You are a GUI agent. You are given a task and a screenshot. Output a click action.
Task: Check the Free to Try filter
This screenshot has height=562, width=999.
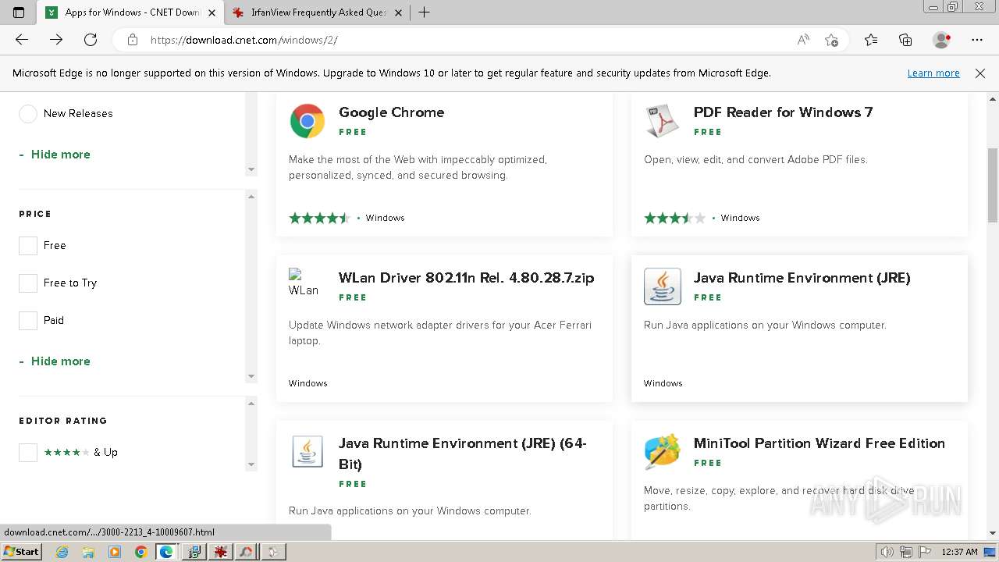[28, 283]
